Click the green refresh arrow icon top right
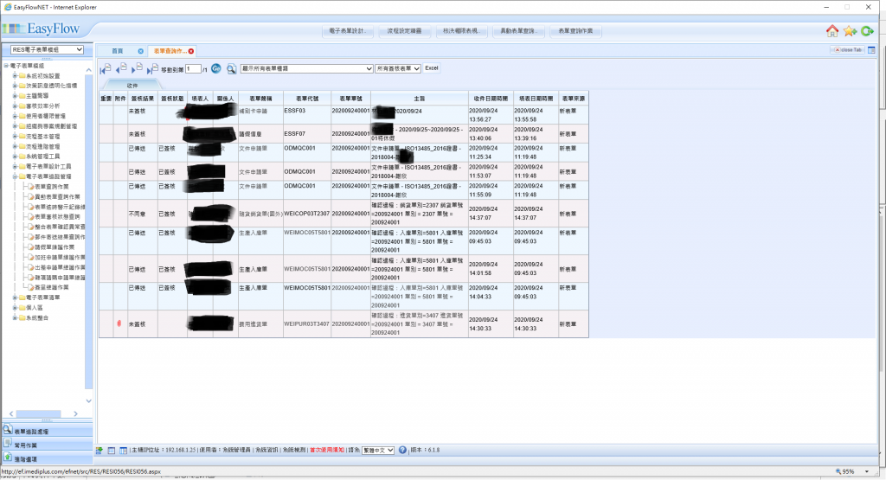Image resolution: width=886 pixels, height=480 pixels. coord(867,30)
